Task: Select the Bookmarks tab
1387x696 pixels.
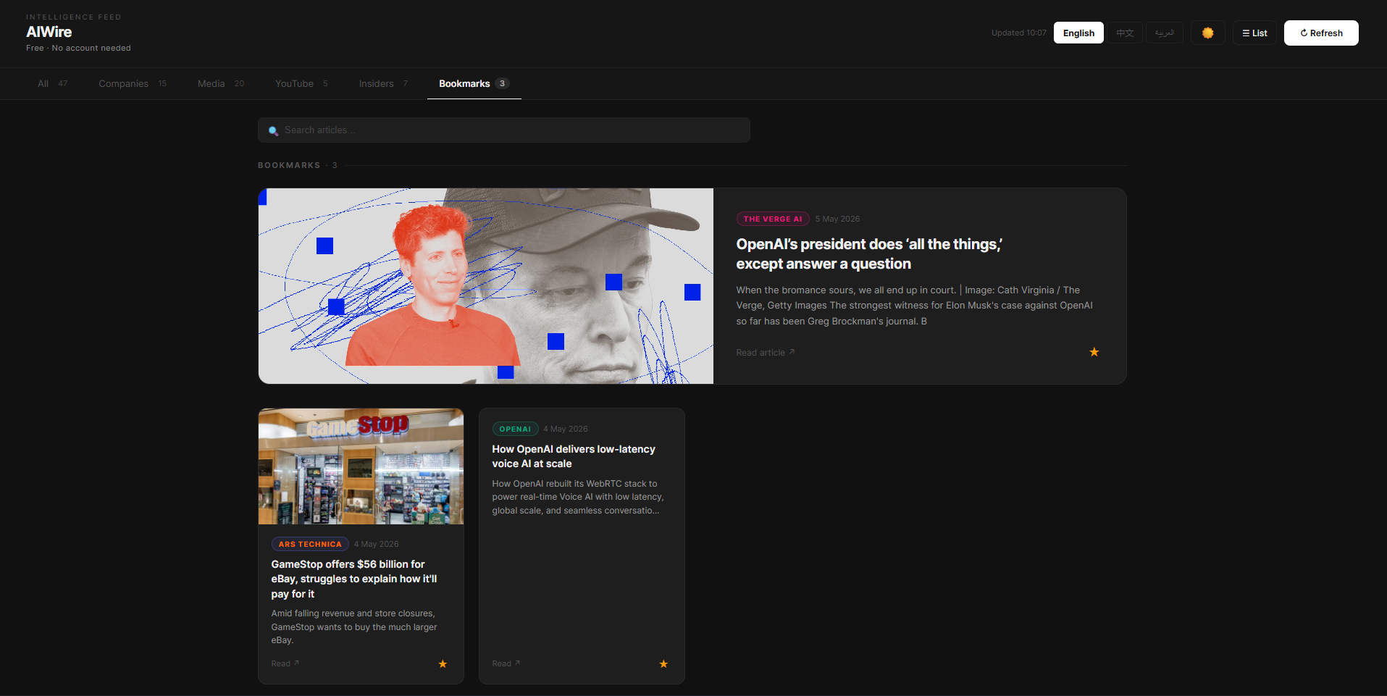Action: pyautogui.click(x=474, y=83)
